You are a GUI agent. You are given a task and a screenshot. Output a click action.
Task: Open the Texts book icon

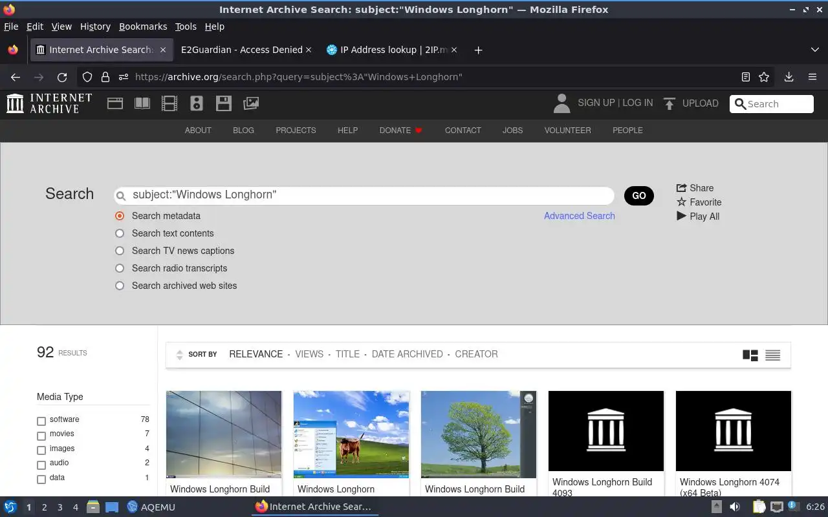[142, 103]
